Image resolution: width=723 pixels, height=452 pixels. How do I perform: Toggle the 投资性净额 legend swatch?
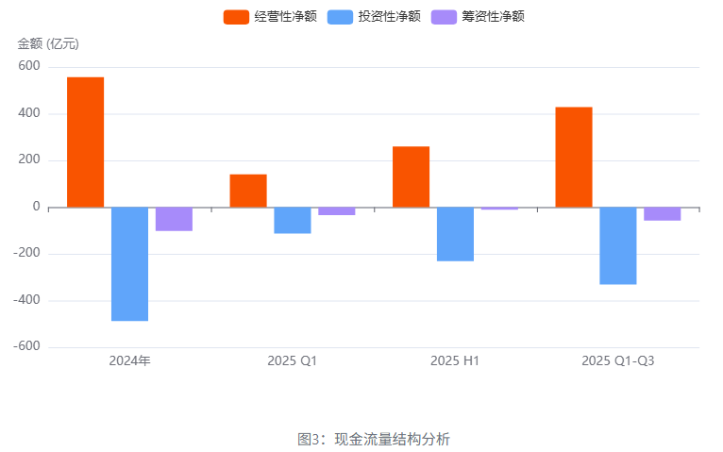coord(341,17)
